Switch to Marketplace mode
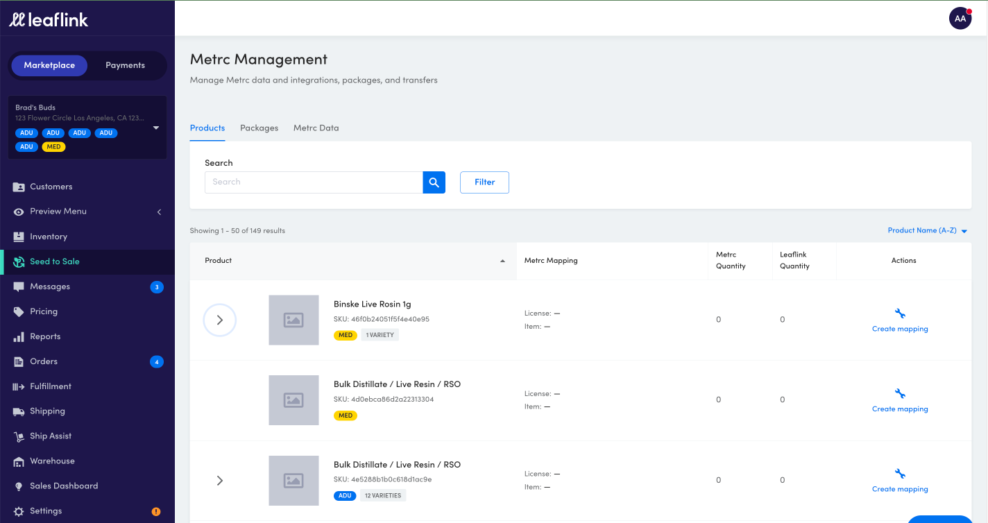This screenshot has width=988, height=523. pos(49,65)
